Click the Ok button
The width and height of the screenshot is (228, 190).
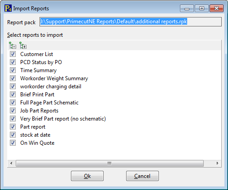click(87, 176)
